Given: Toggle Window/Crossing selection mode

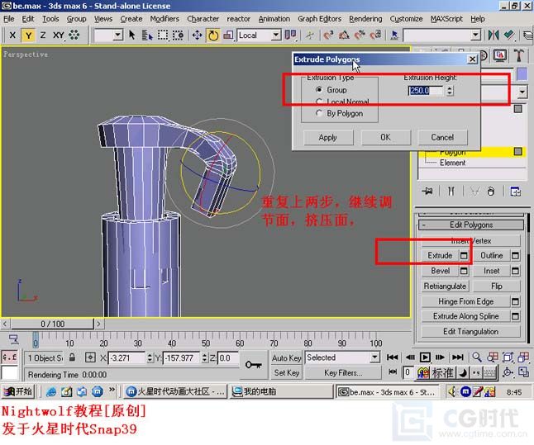Looking at the screenshot, I should click(x=178, y=35).
